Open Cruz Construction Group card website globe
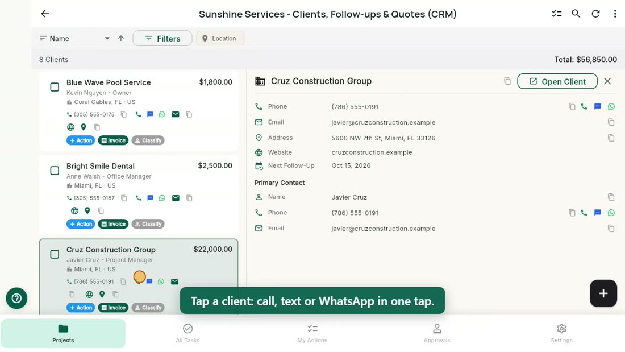The image size is (625, 352). [89, 294]
